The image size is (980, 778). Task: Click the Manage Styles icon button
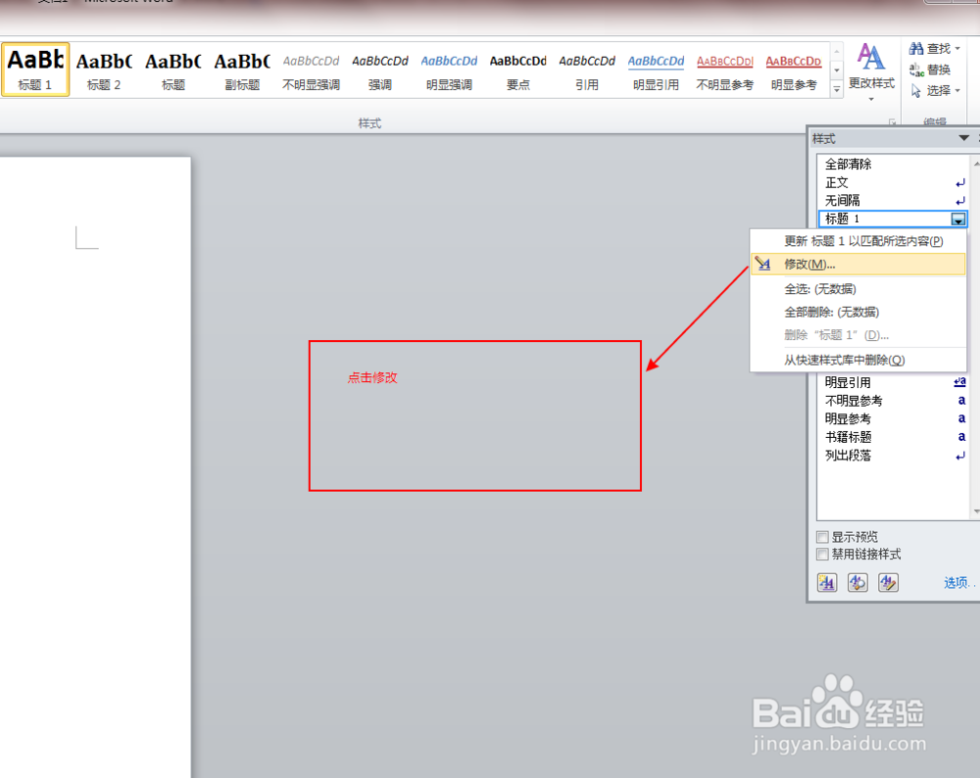click(888, 582)
